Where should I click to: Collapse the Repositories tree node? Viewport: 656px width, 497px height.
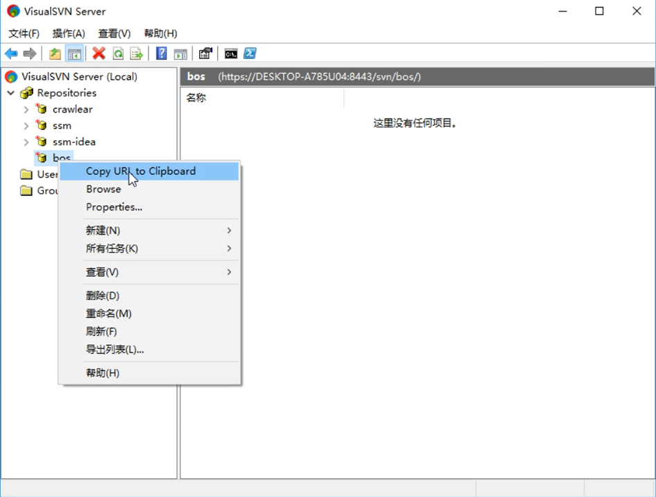pos(11,93)
